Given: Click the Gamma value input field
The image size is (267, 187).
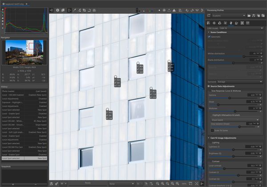Looking at the screenshot, I should [252, 95].
